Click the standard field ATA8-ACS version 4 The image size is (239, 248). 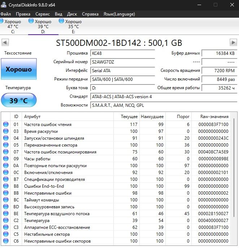164,97
